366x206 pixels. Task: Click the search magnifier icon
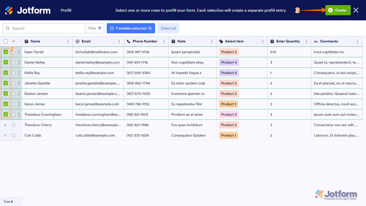[7, 28]
